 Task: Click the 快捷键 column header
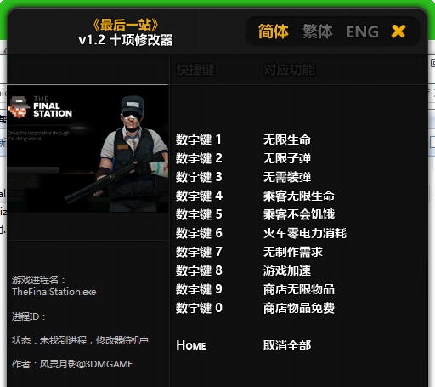pyautogui.click(x=196, y=70)
